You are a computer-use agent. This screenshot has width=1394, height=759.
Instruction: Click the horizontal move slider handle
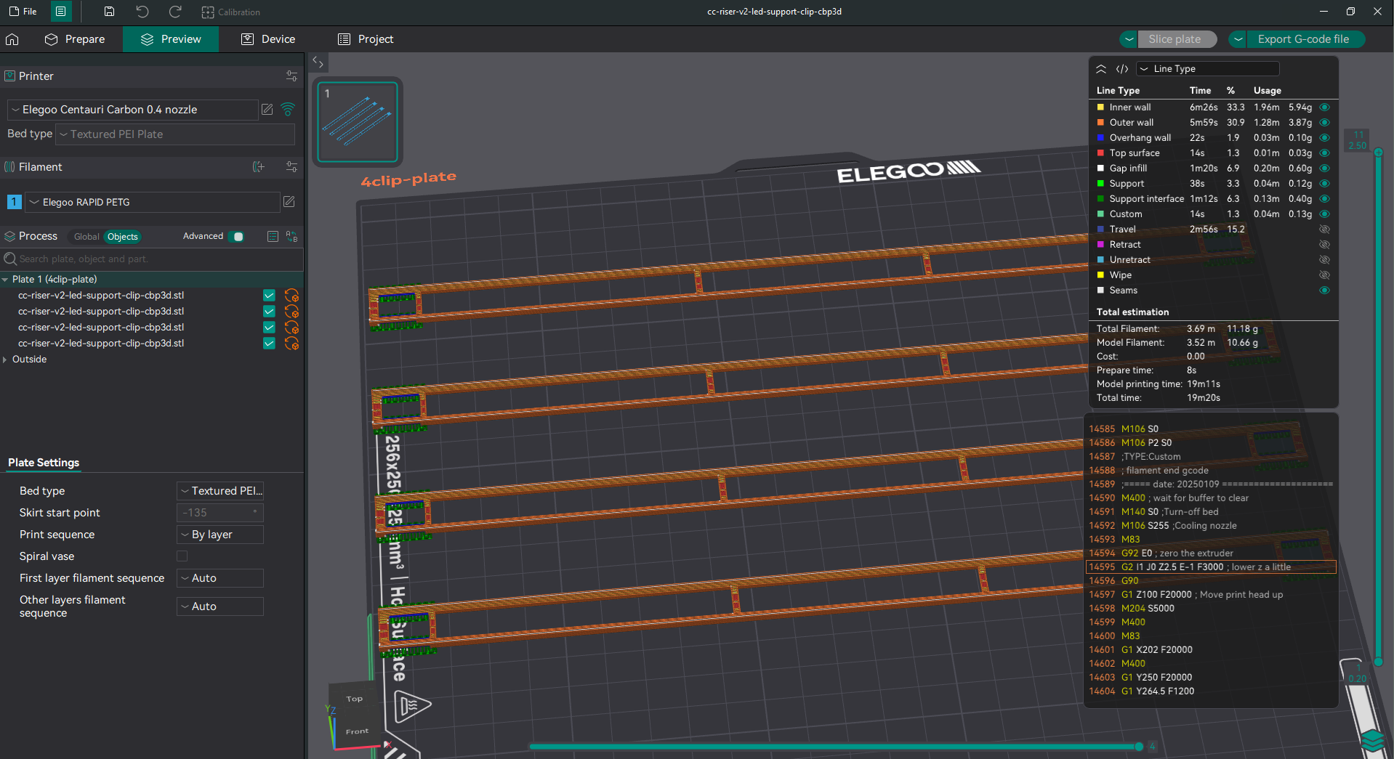1138,747
